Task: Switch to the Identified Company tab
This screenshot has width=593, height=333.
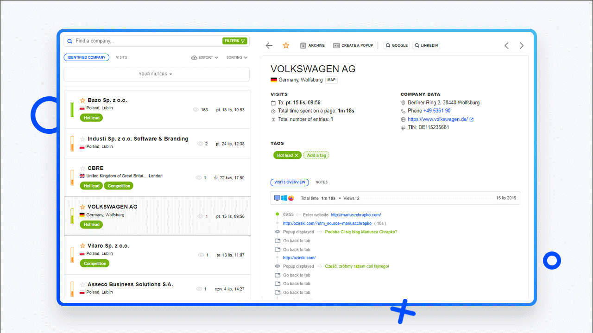Action: click(87, 57)
